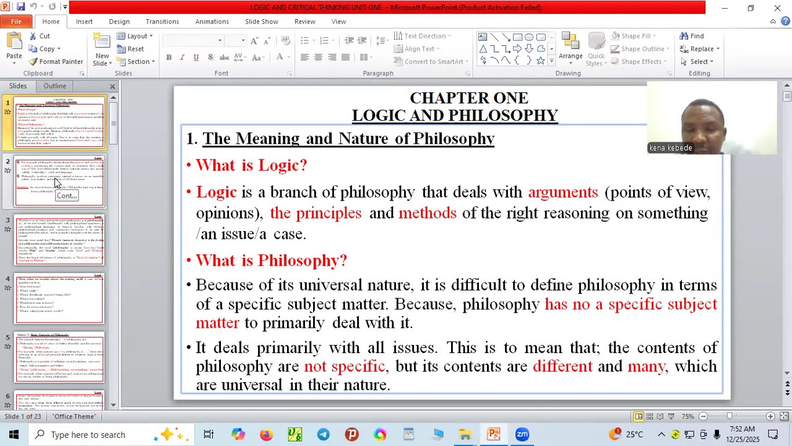The width and height of the screenshot is (792, 446).
Task: Select the 5-point star shape
Action: pos(540,60)
